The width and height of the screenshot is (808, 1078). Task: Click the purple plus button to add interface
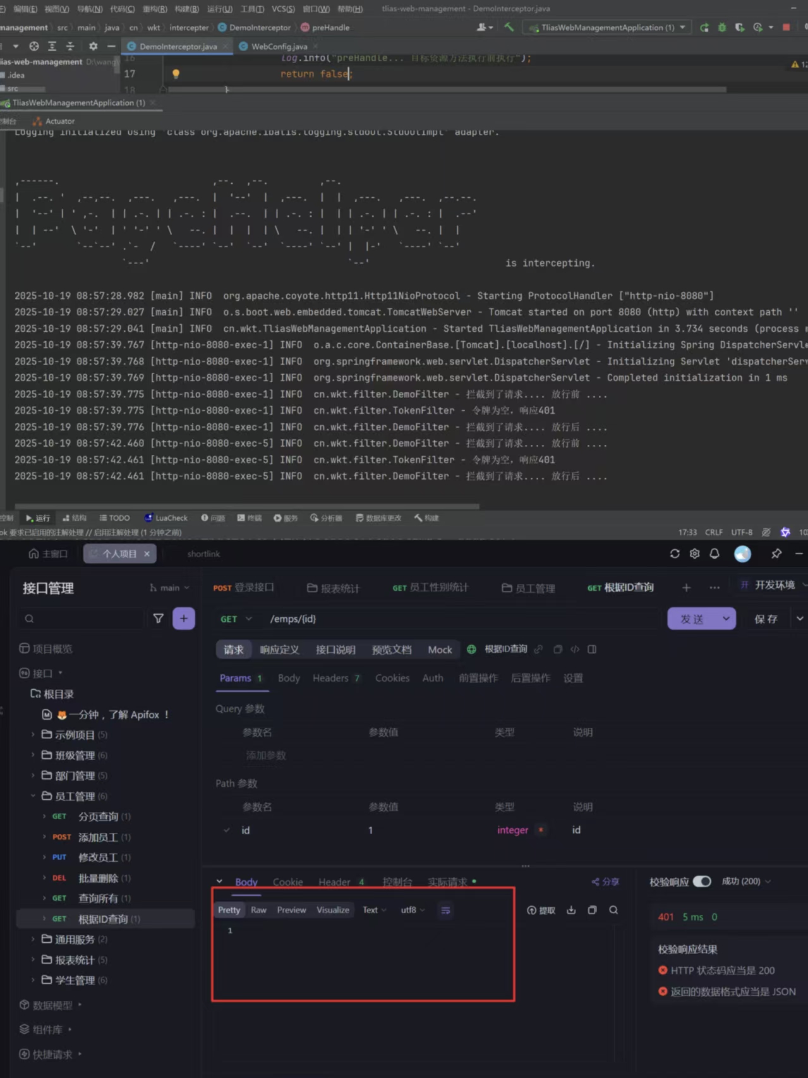coord(184,619)
